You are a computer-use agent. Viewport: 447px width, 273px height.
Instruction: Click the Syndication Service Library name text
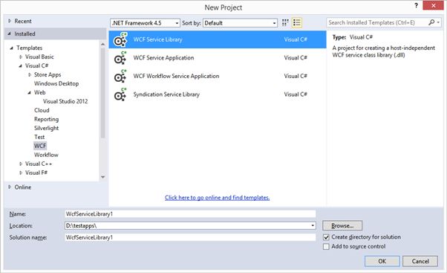(166, 94)
